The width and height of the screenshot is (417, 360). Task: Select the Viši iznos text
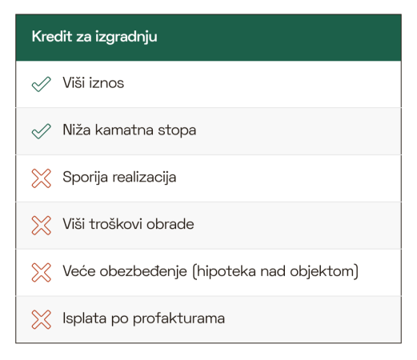click(x=94, y=82)
